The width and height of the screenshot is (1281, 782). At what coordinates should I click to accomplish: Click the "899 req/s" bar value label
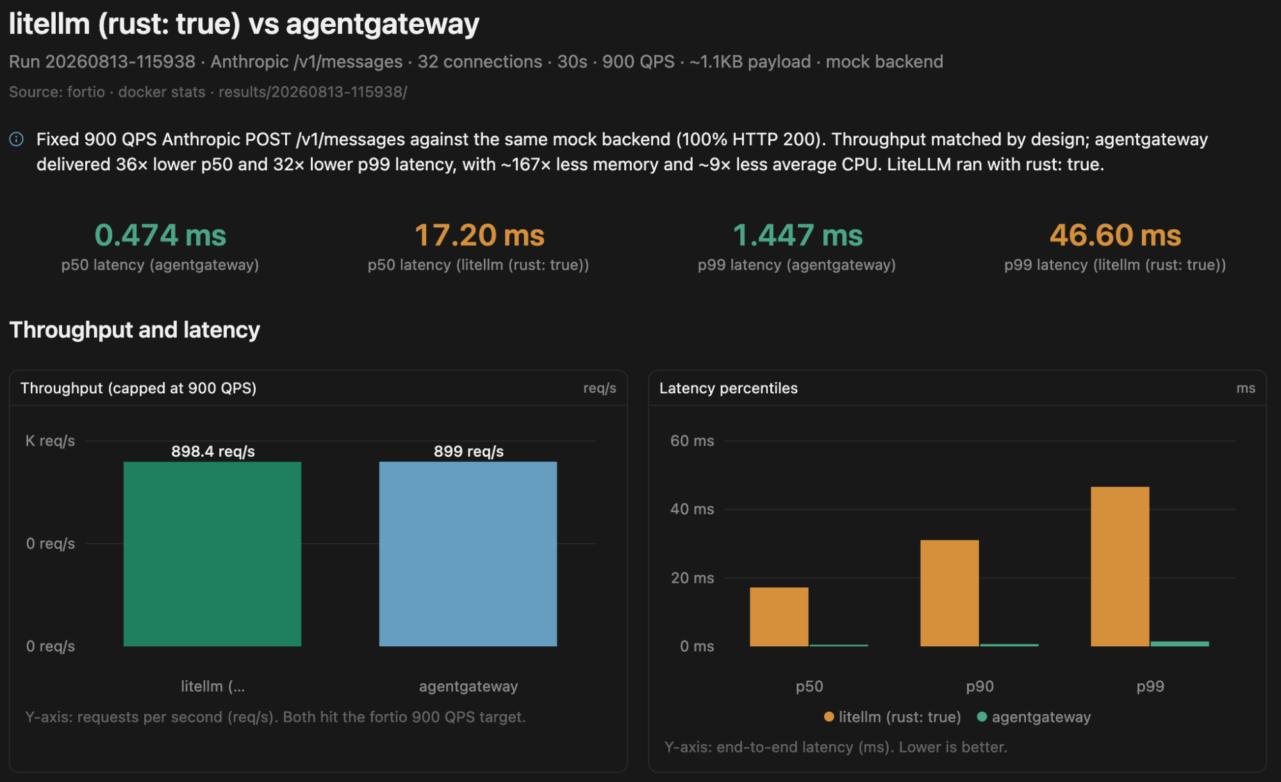[x=468, y=452]
